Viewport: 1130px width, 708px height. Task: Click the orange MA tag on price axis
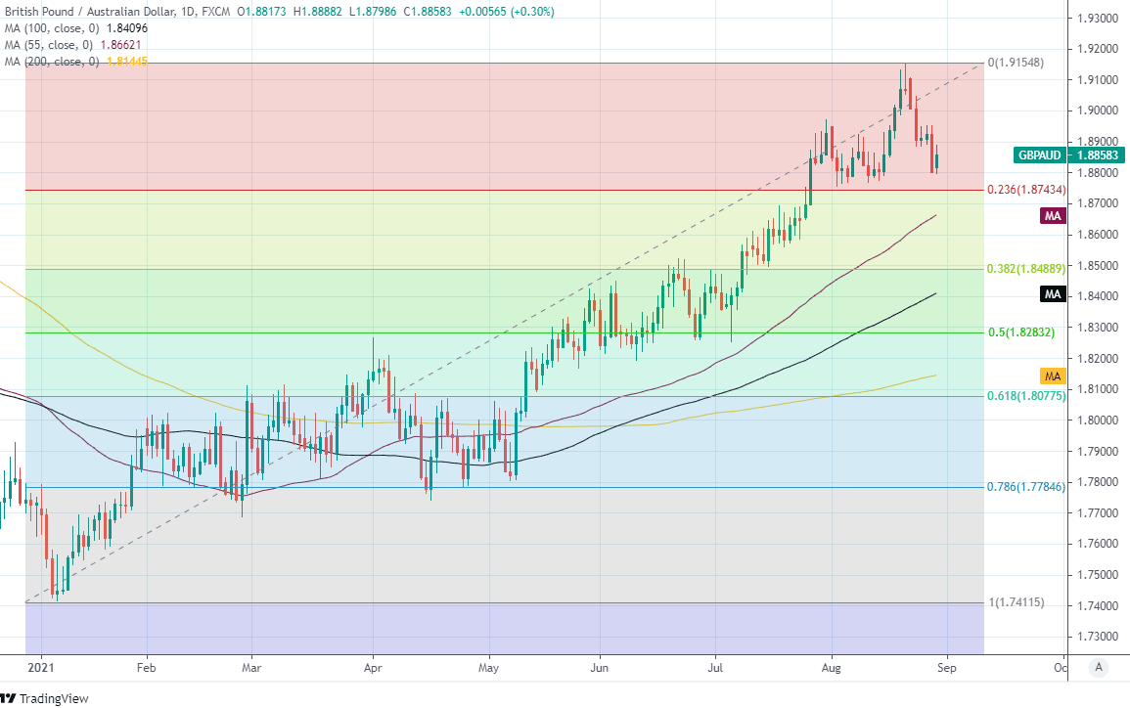point(1053,376)
